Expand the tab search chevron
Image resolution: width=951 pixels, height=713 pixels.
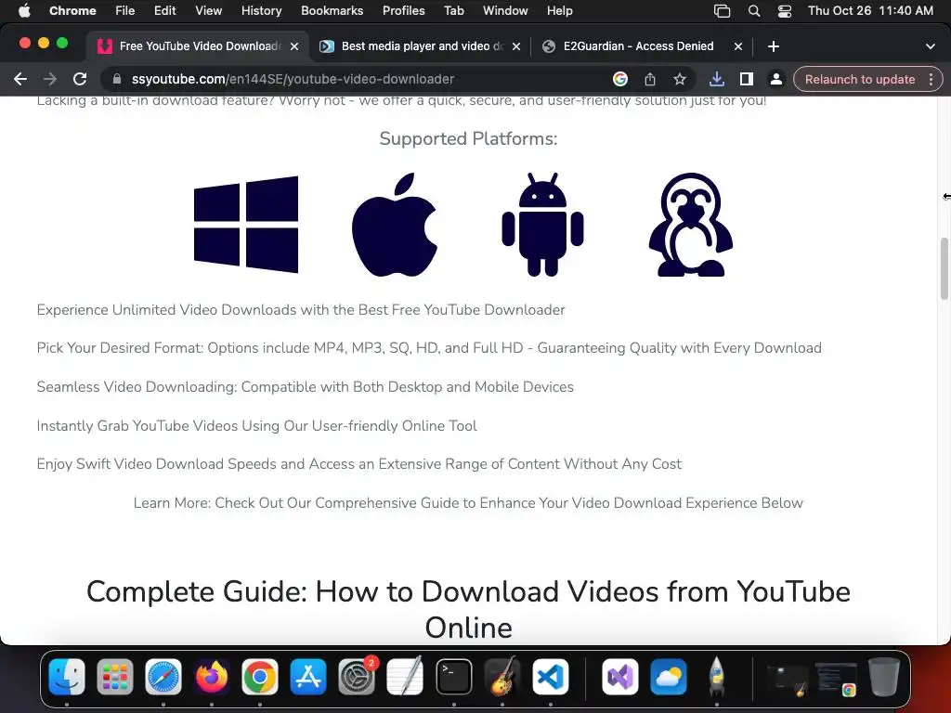pyautogui.click(x=930, y=46)
